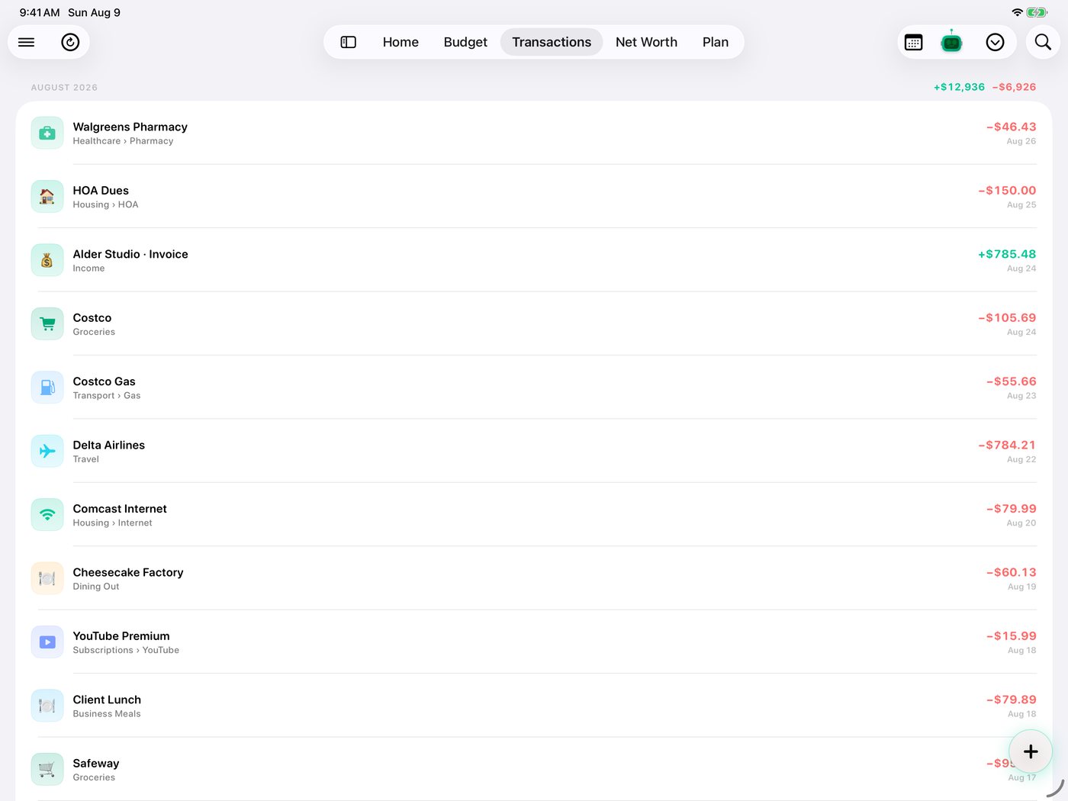Select the YouTube Premium transaction

coord(533,642)
